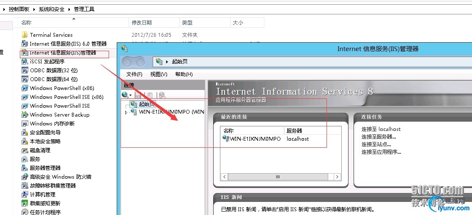Image resolution: width=472 pixels, height=215 pixels.
Task: Sort Explorer list by 类型 column header
Action: point(204,22)
